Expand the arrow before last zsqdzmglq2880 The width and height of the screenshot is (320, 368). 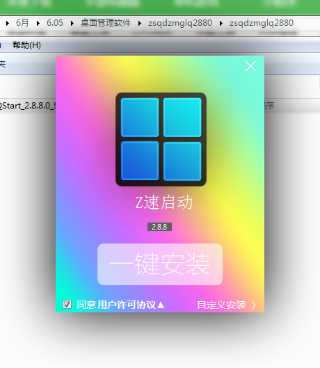click(x=221, y=23)
